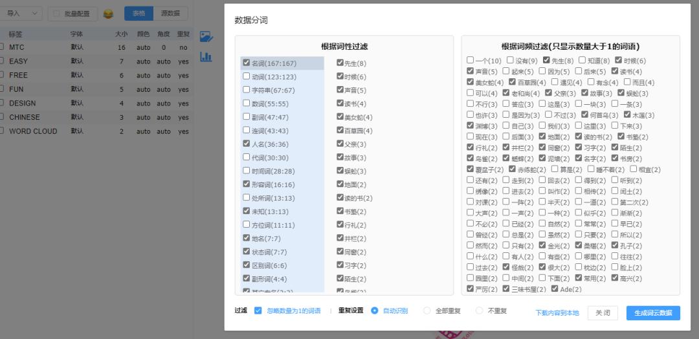
Task: Uncheck 赤练蛇(2) in the frequency filter
Action: coord(511,169)
